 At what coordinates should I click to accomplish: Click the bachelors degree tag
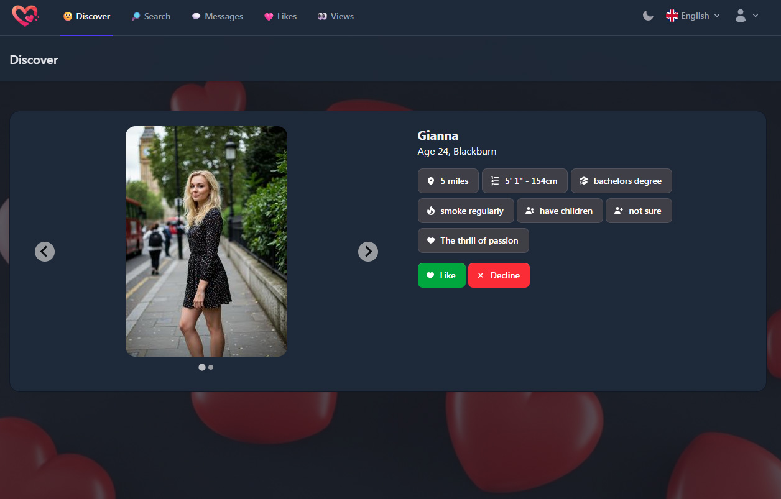pos(621,181)
